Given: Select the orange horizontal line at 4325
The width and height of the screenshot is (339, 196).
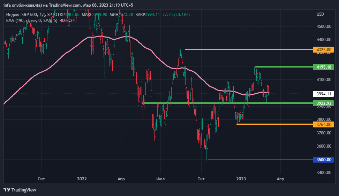Looking at the screenshot, I should [x=249, y=49].
